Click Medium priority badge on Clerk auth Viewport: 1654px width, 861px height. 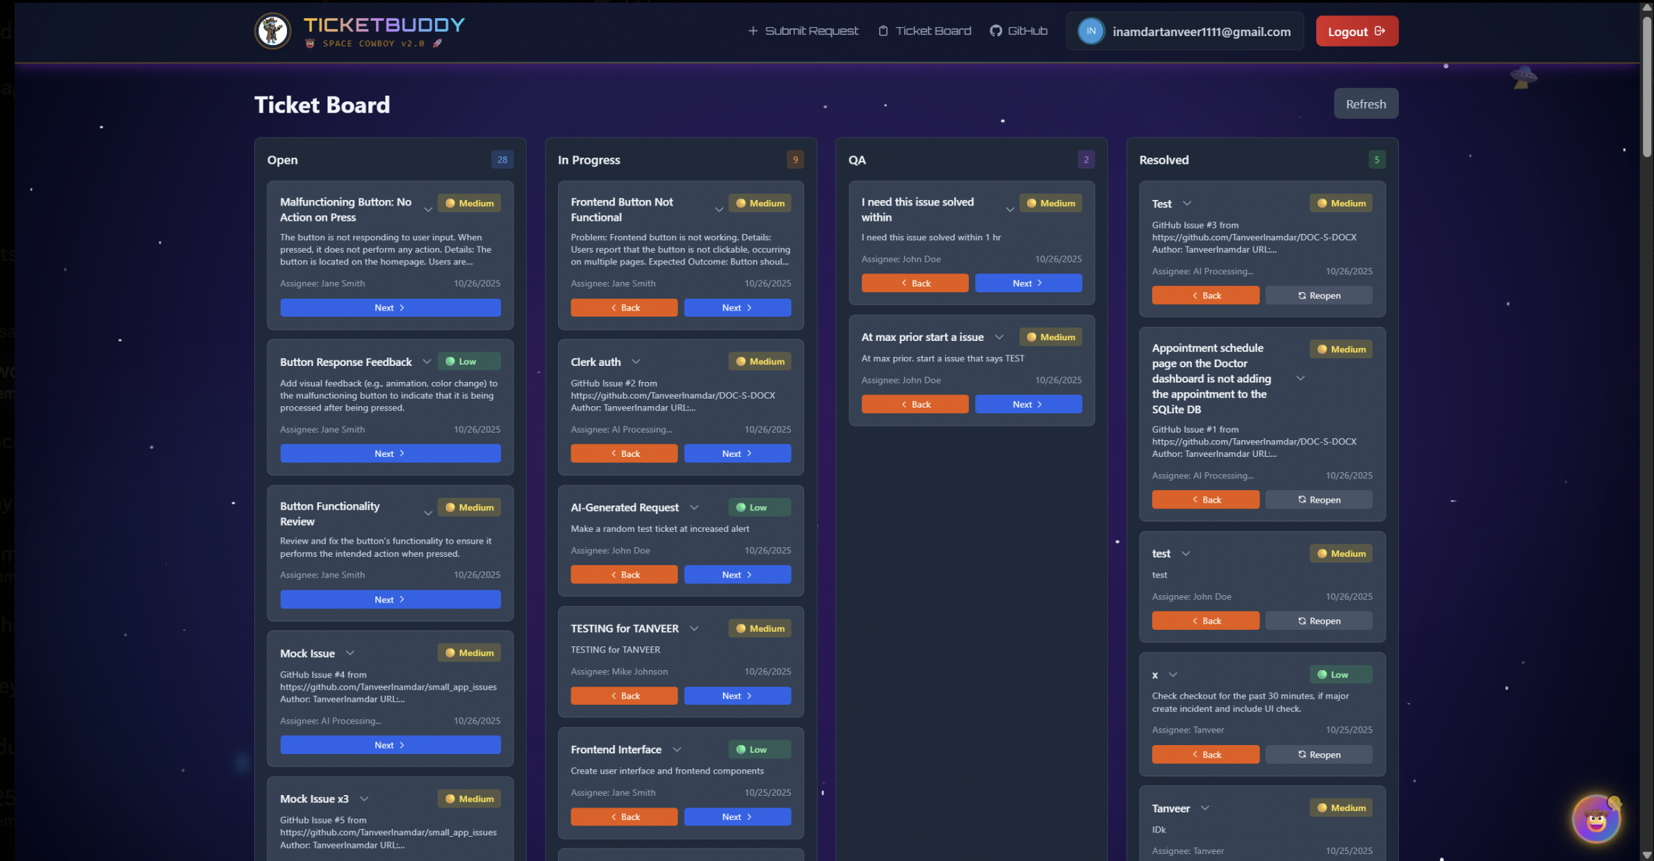point(760,362)
